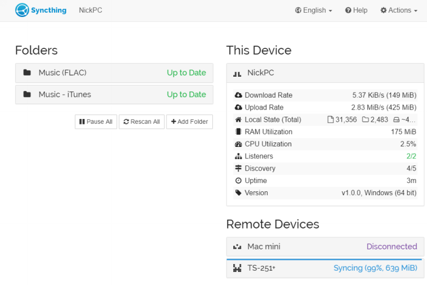Click the Folders heading
This screenshot has height=285, width=427.
pyautogui.click(x=37, y=50)
